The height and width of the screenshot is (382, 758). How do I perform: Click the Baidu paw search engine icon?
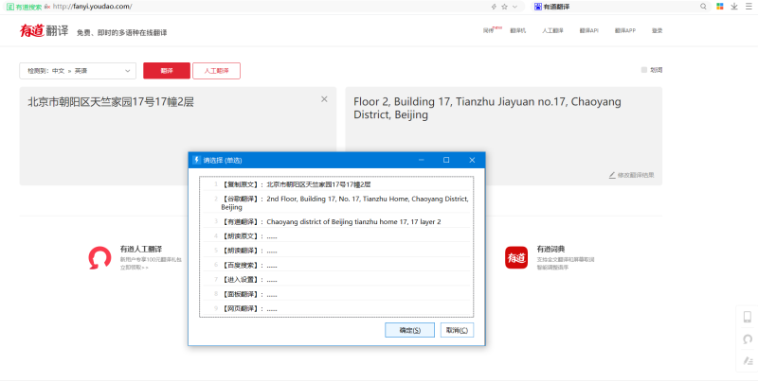click(x=538, y=7)
